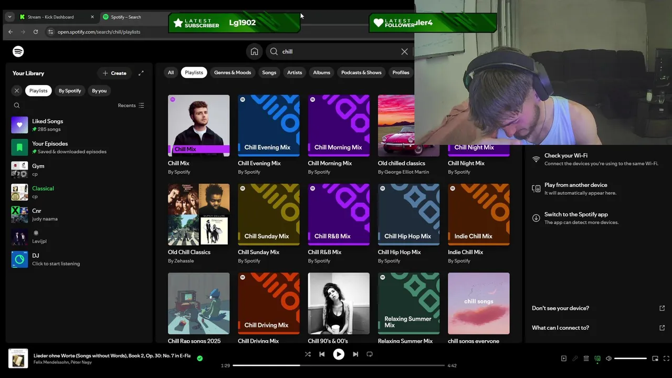Open Chill Driving Mix cover
The image size is (672, 378).
(269, 303)
